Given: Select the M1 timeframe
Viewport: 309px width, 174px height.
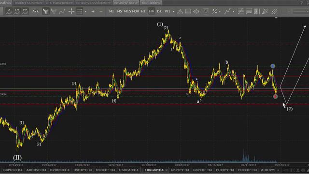Looking at the screenshot, I should tap(112, 12).
